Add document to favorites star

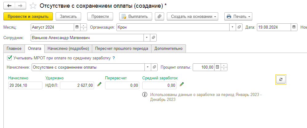(33, 6)
